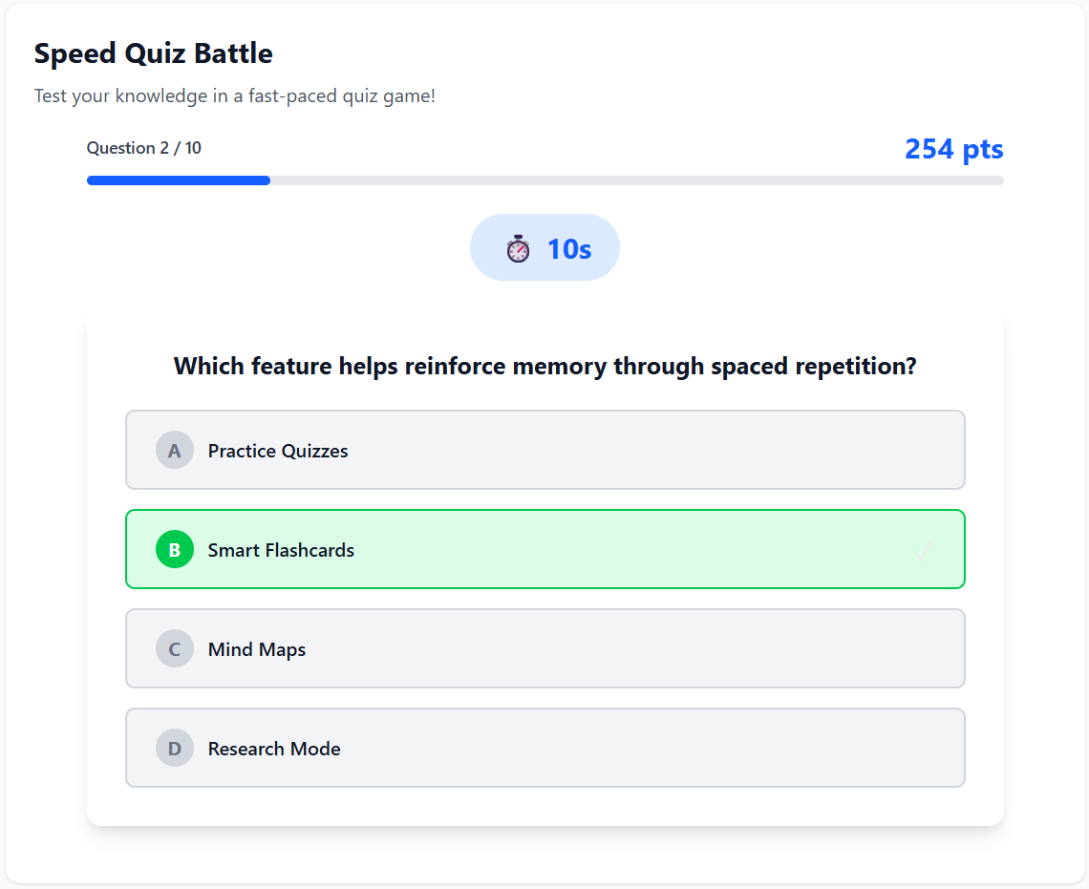Click the green 'B' letter badge

click(x=174, y=549)
